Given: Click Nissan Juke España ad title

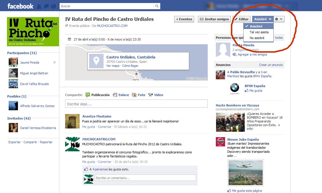Looking at the screenshot, I should point(243,139).
